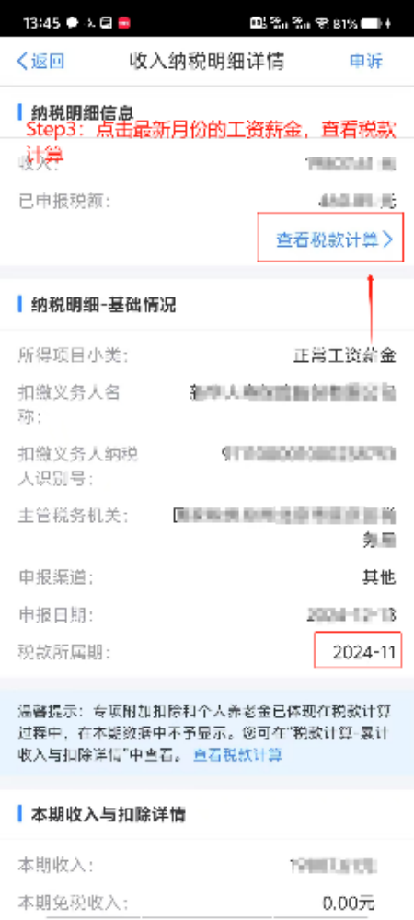Expand chevron next to 查看税款计算

(x=387, y=239)
